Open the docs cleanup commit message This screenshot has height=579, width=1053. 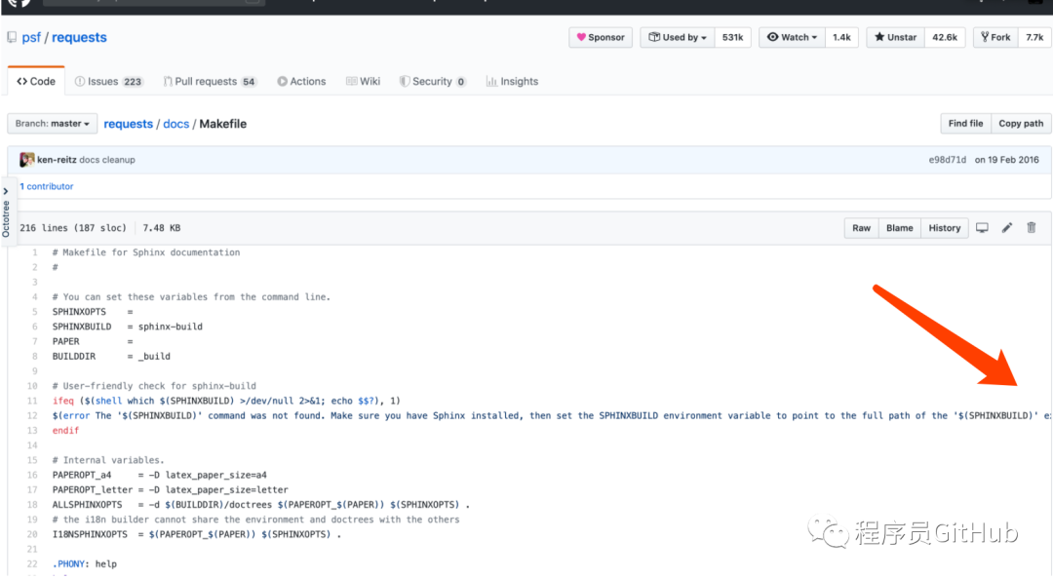pos(107,160)
